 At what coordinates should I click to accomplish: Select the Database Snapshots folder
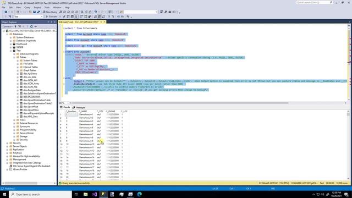click(x=26, y=41)
